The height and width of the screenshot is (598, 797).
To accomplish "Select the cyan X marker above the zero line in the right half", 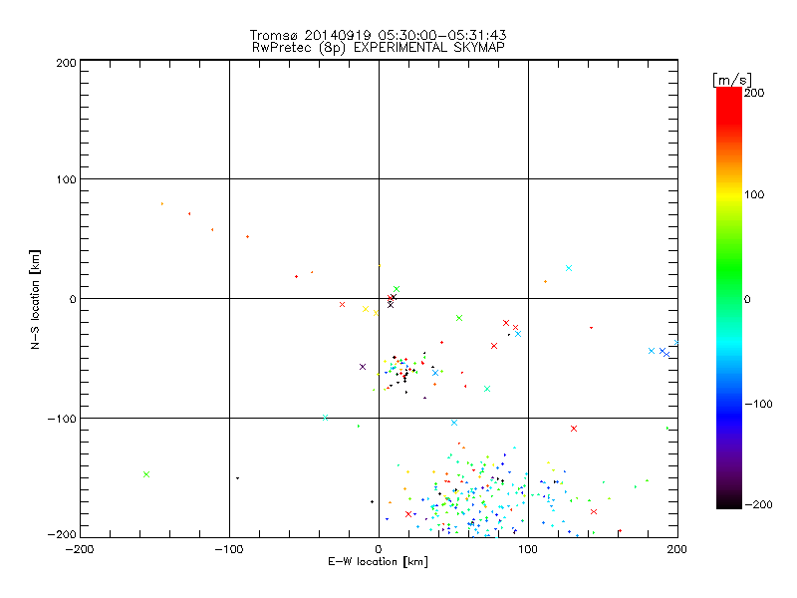I will point(569,268).
